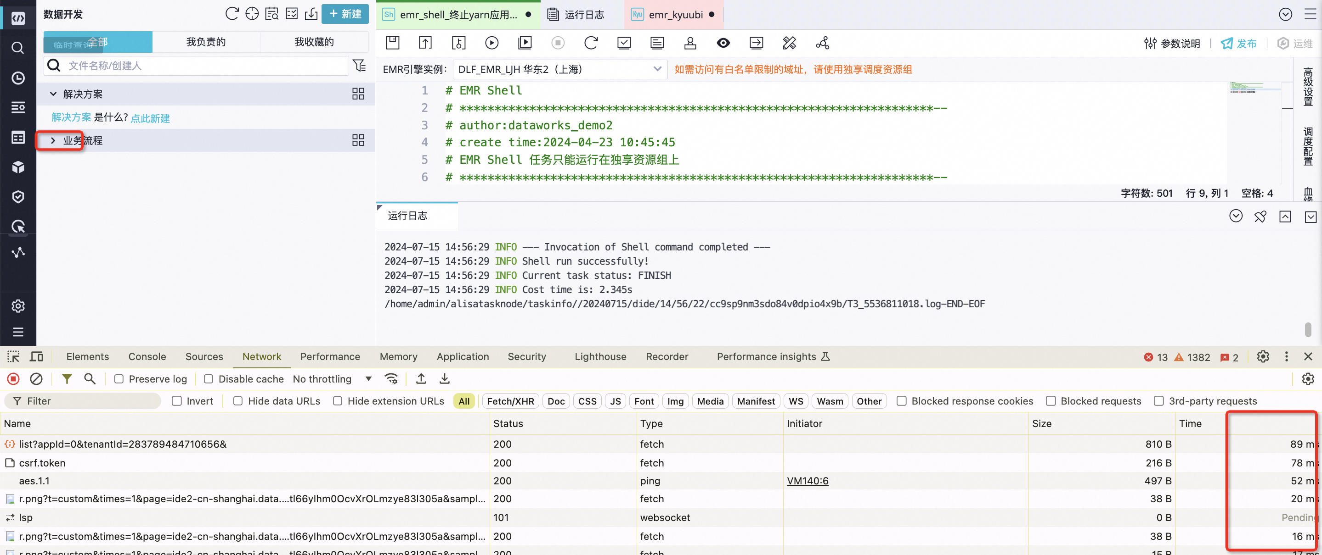Open the DevTools Elements tab
This screenshot has height=555, width=1322.
click(88, 357)
